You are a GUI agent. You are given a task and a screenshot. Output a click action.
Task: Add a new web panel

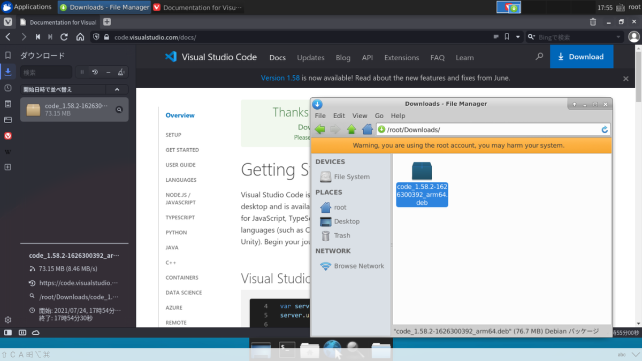pos(8,167)
